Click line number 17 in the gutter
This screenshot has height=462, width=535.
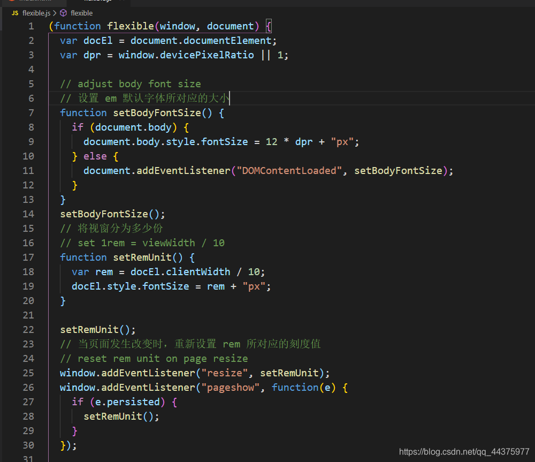[29, 257]
